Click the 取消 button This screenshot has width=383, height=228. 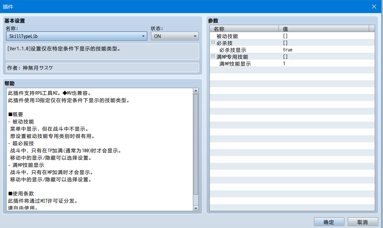(x=363, y=222)
